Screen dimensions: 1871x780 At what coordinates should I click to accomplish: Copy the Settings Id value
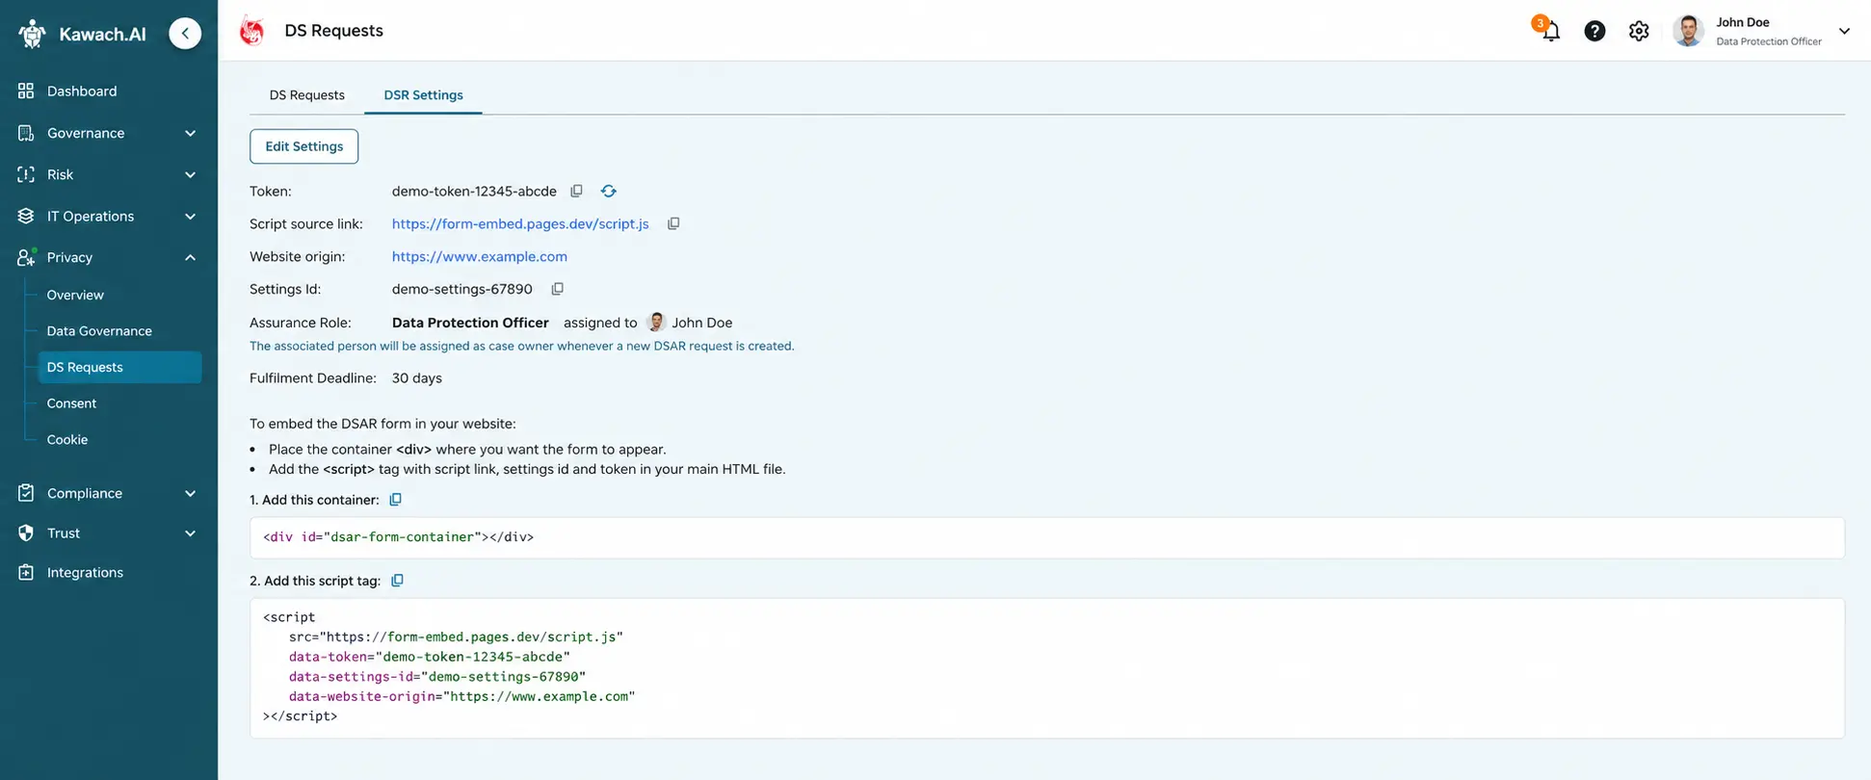click(x=557, y=289)
